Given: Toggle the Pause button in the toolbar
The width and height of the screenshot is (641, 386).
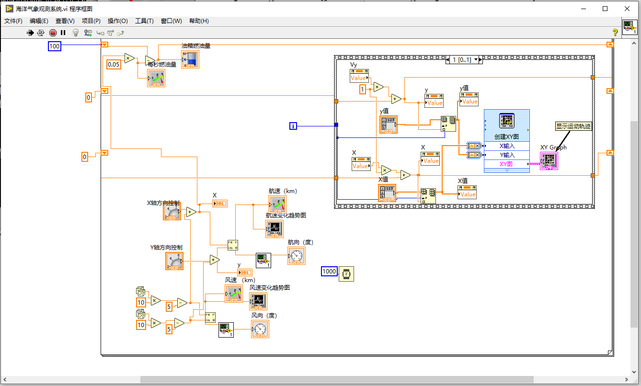Looking at the screenshot, I should pos(63,33).
